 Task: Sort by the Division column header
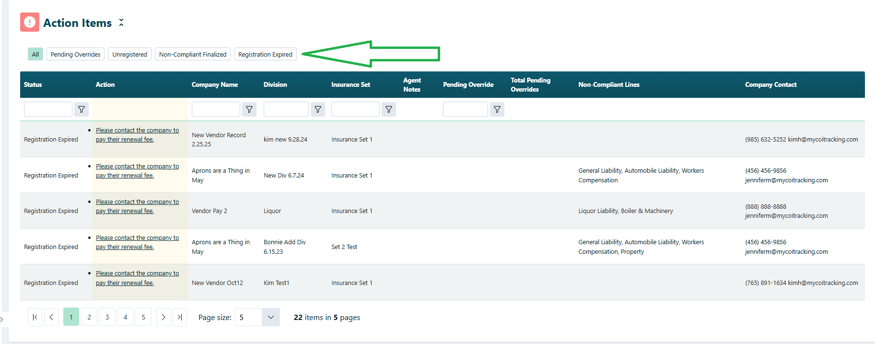275,84
